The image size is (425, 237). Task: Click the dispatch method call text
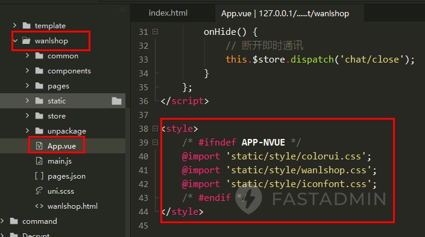[x=312, y=60]
